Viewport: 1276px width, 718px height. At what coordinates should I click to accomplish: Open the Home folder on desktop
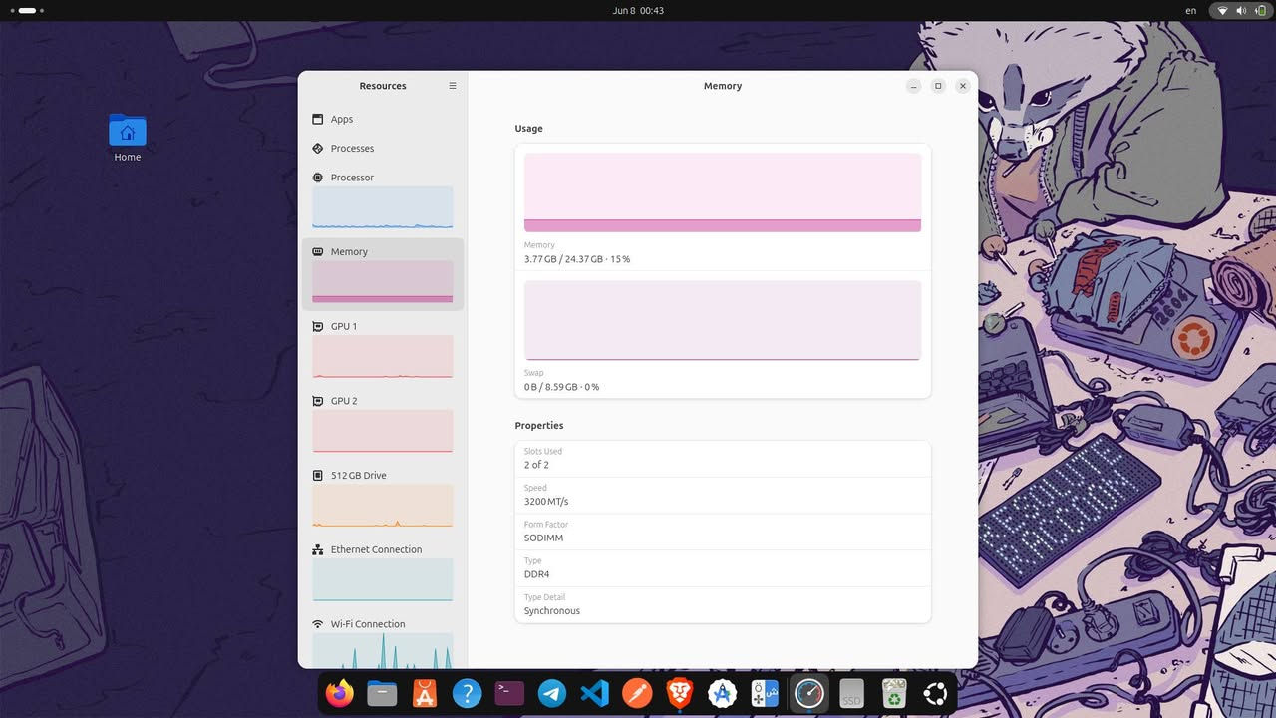pyautogui.click(x=128, y=138)
